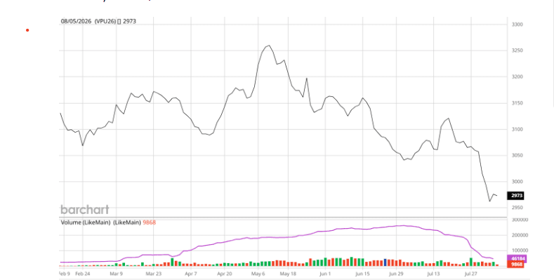Click the Mar 9 date label
554x280 pixels.
click(116, 274)
